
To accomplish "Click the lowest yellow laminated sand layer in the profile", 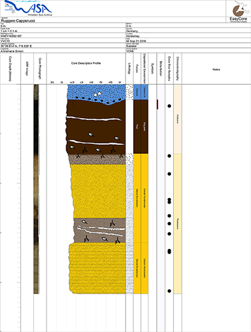I will point(97,268).
